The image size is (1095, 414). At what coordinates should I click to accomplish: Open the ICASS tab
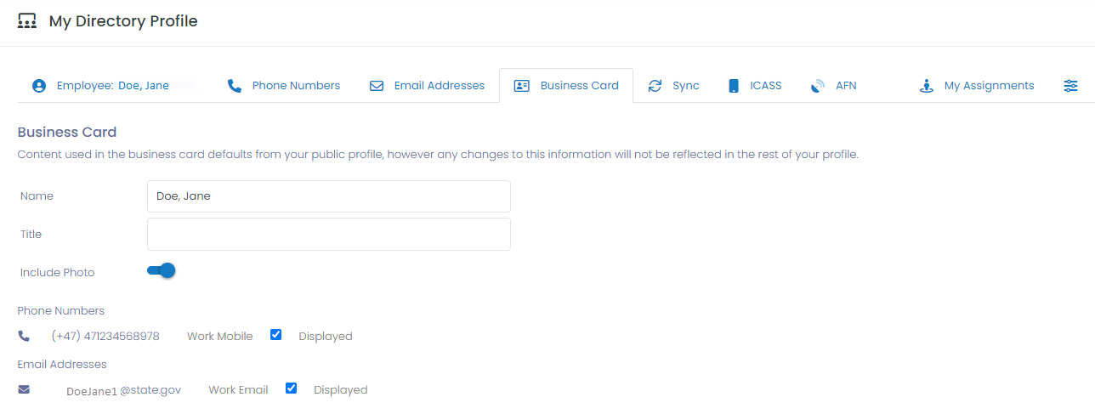(x=755, y=86)
